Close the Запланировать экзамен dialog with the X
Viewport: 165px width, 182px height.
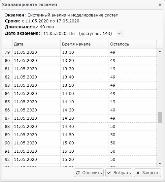pyautogui.click(x=160, y=5)
